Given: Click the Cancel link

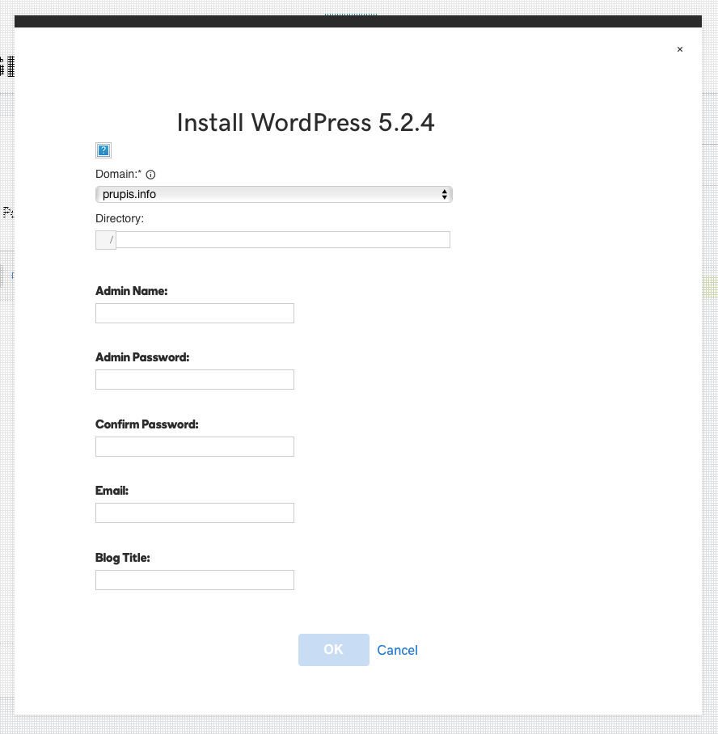Looking at the screenshot, I should click(x=397, y=650).
